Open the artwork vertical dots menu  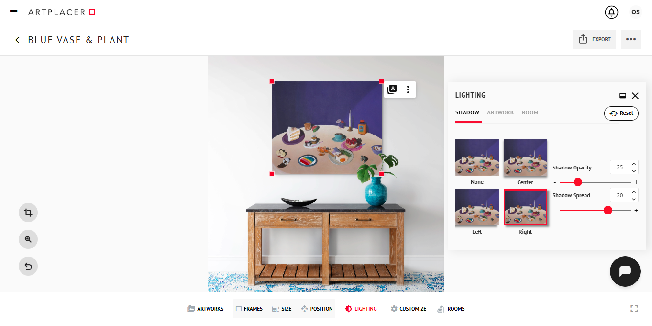coord(408,90)
